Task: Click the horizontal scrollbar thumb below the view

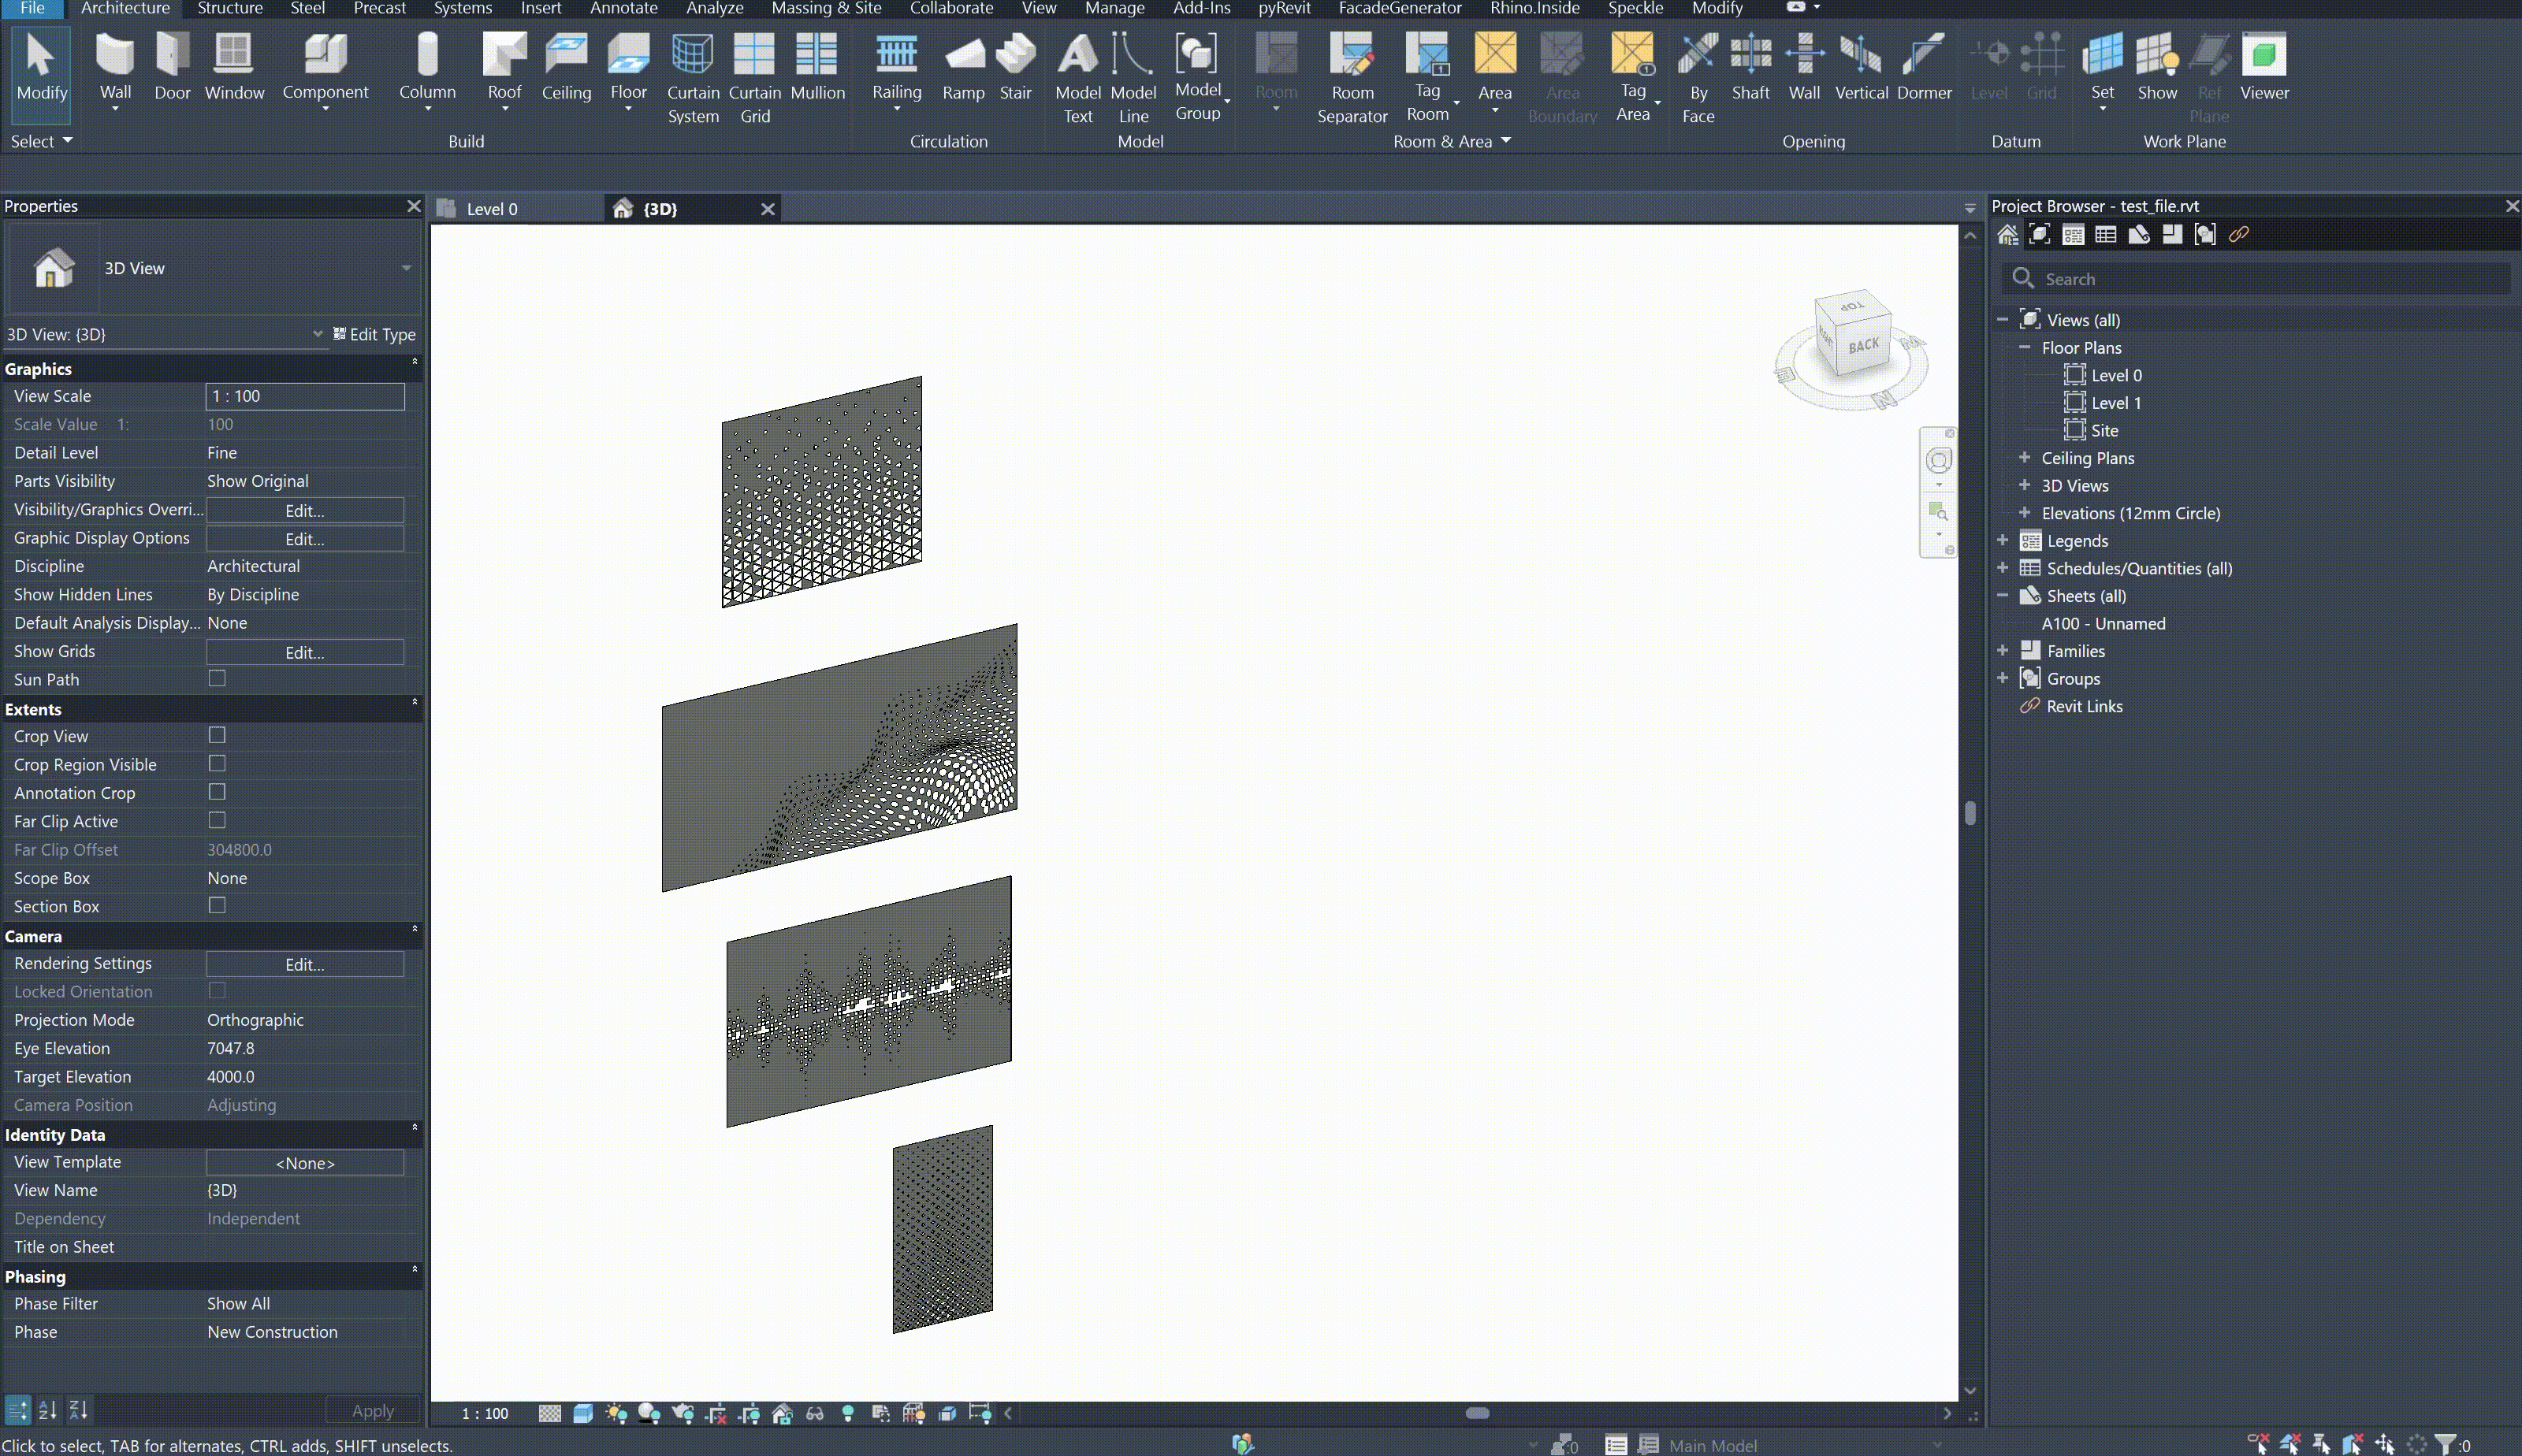Action: pyautogui.click(x=1476, y=1413)
